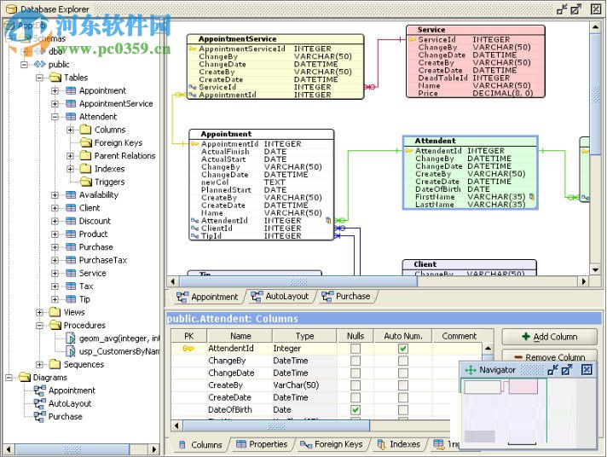Click the AutoLayout diagram icon in tree
The height and width of the screenshot is (457, 607).
tap(39, 403)
